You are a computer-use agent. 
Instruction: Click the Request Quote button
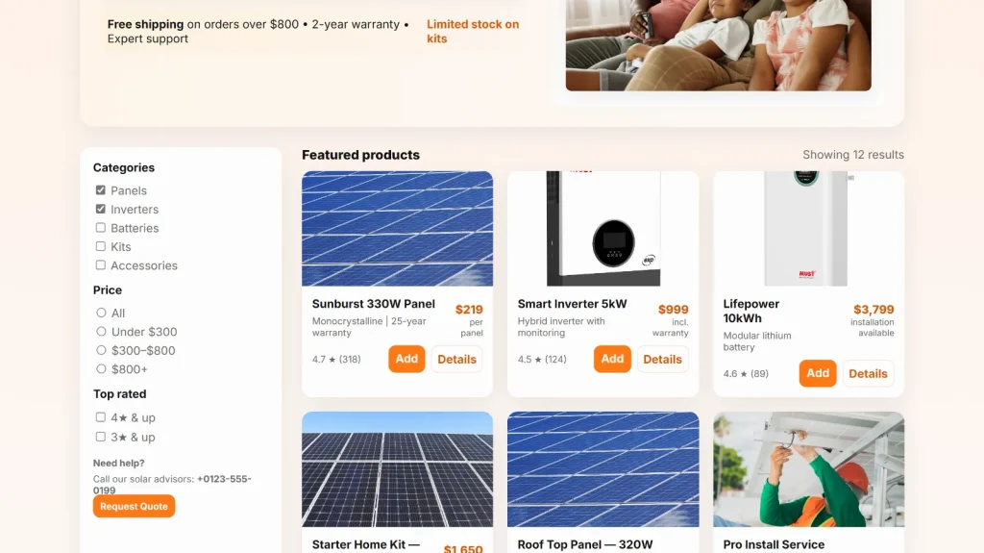click(134, 506)
